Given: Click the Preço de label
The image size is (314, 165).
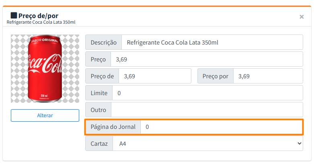Looking at the screenshot, I should [103, 76].
